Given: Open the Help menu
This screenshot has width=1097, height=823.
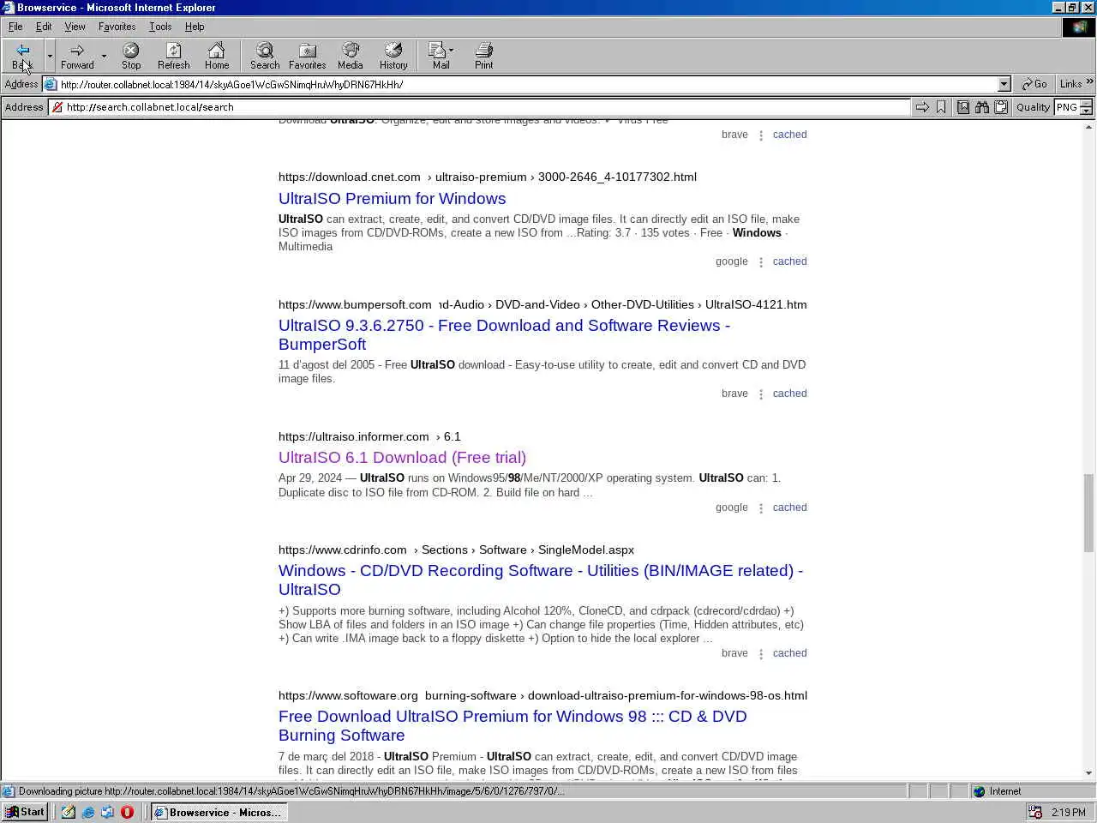Looking at the screenshot, I should tap(195, 27).
